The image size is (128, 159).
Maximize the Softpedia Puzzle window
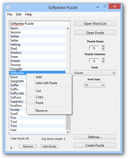[105, 7]
